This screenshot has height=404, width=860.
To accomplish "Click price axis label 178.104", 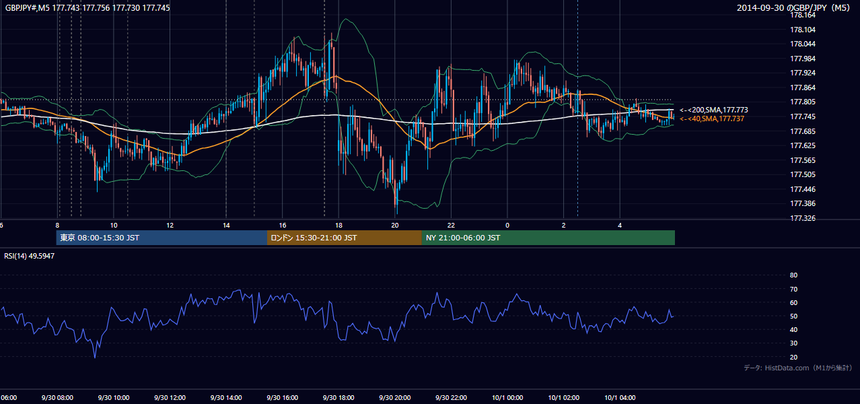I will (803, 30).
